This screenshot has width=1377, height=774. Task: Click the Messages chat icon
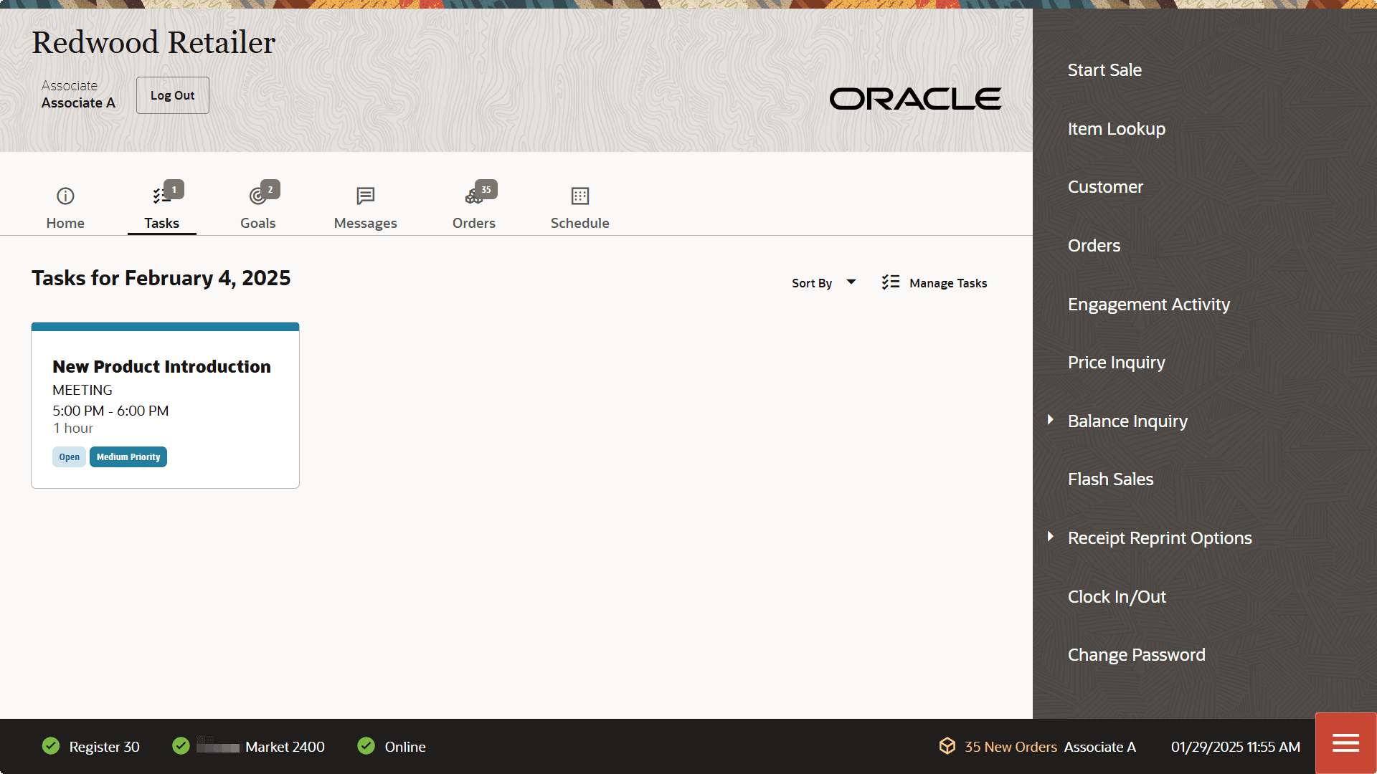click(365, 196)
